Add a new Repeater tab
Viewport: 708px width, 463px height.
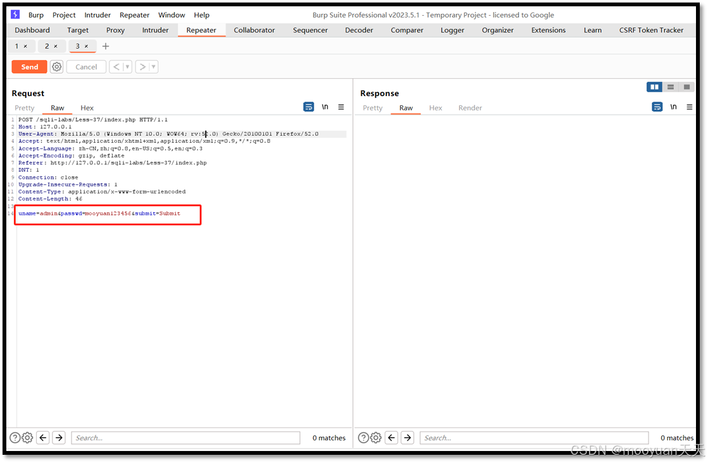106,46
